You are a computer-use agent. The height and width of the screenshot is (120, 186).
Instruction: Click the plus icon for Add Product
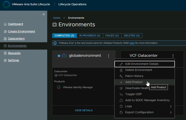tap(121, 82)
